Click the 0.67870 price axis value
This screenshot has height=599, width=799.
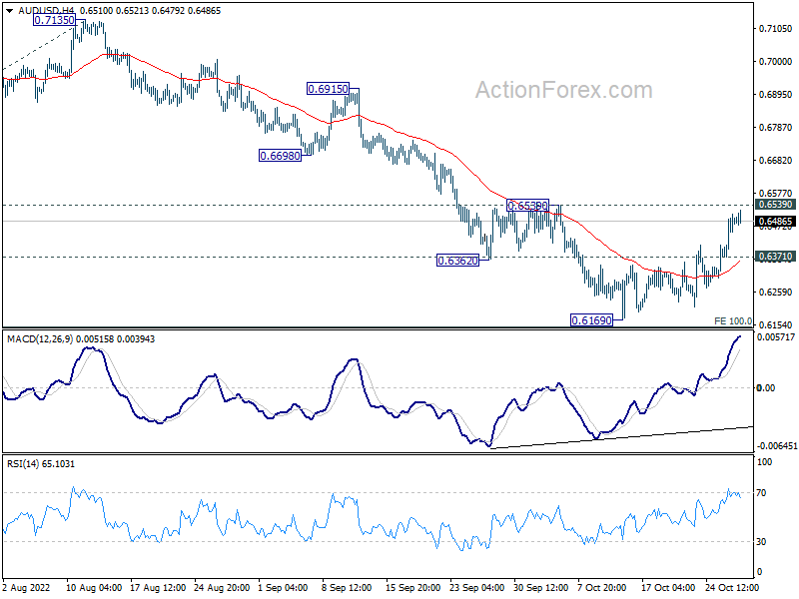tap(776, 128)
